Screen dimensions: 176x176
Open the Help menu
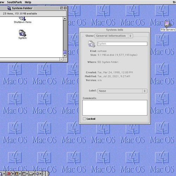click(x=28, y=2)
